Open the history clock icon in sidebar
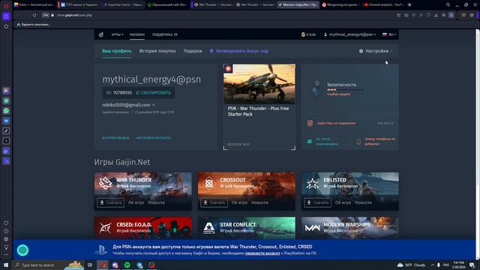The width and height of the screenshot is (480, 270). [x=6, y=231]
